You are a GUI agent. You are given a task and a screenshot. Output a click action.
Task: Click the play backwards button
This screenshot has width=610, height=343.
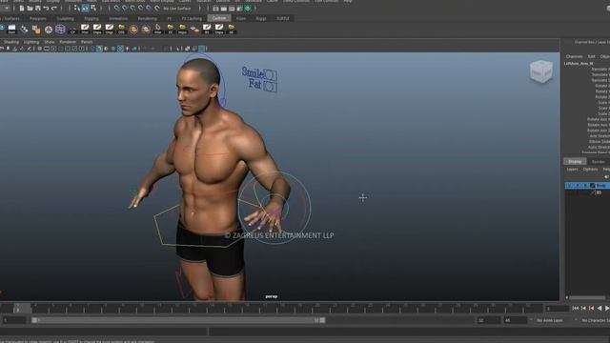click(600, 308)
